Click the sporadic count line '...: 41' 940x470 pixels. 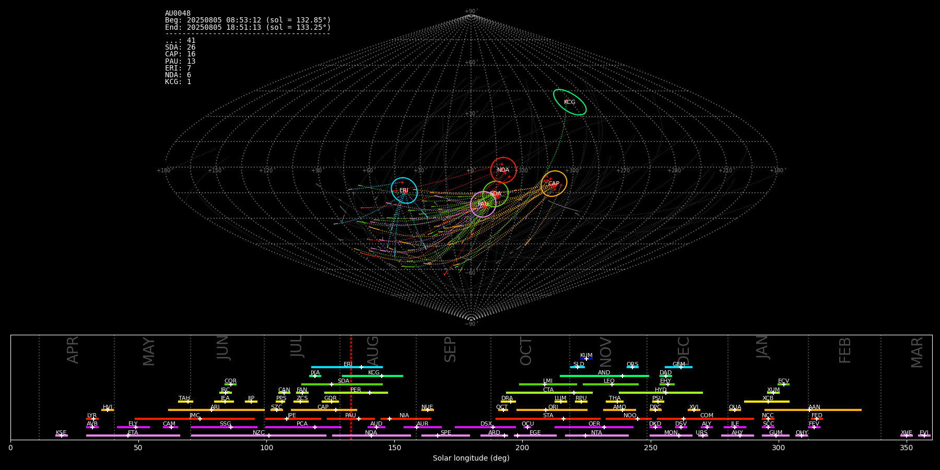coord(180,41)
